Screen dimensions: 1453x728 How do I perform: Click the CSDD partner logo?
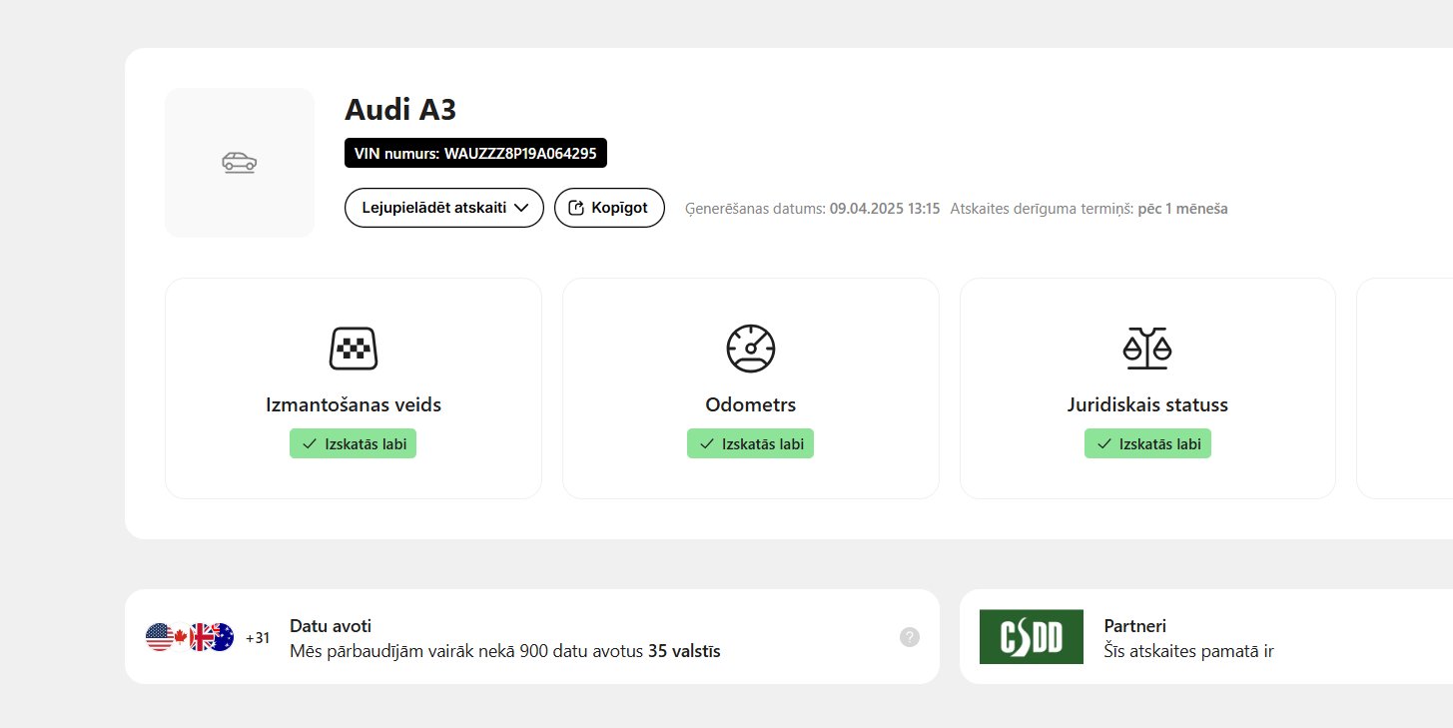1032,637
